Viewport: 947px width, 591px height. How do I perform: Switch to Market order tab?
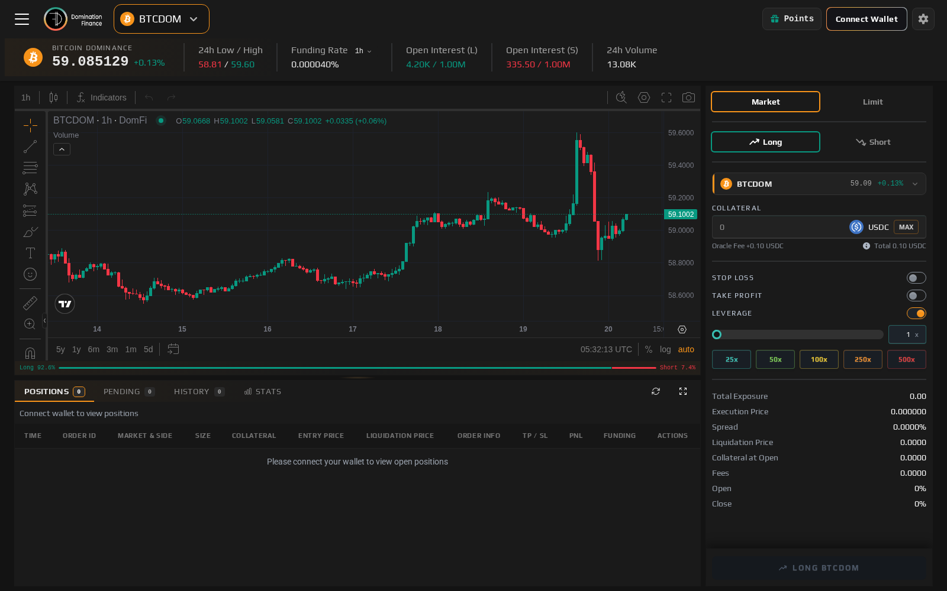click(765, 102)
